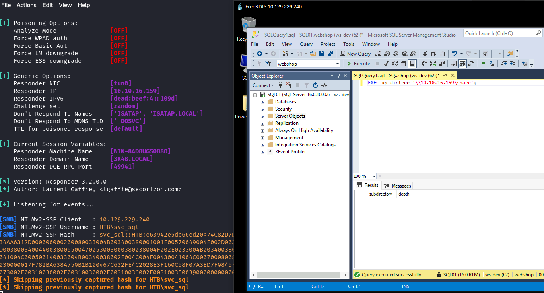Click the depth column header

tap(404, 194)
